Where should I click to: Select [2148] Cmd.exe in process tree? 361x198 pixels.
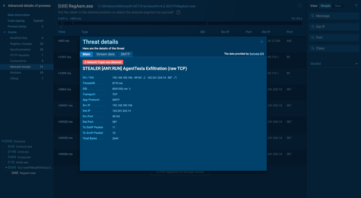point(18,152)
